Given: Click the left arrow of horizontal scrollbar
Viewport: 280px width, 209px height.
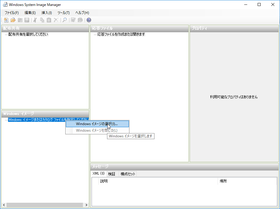Looking at the screenshot, I should coord(4,205).
